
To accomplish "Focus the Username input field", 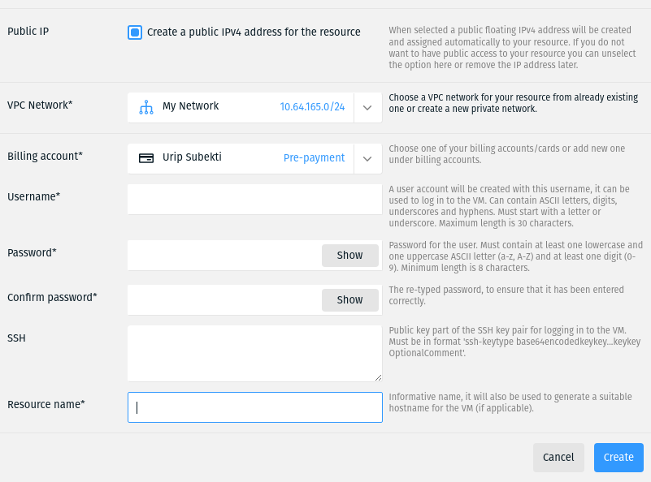I will click(x=254, y=200).
